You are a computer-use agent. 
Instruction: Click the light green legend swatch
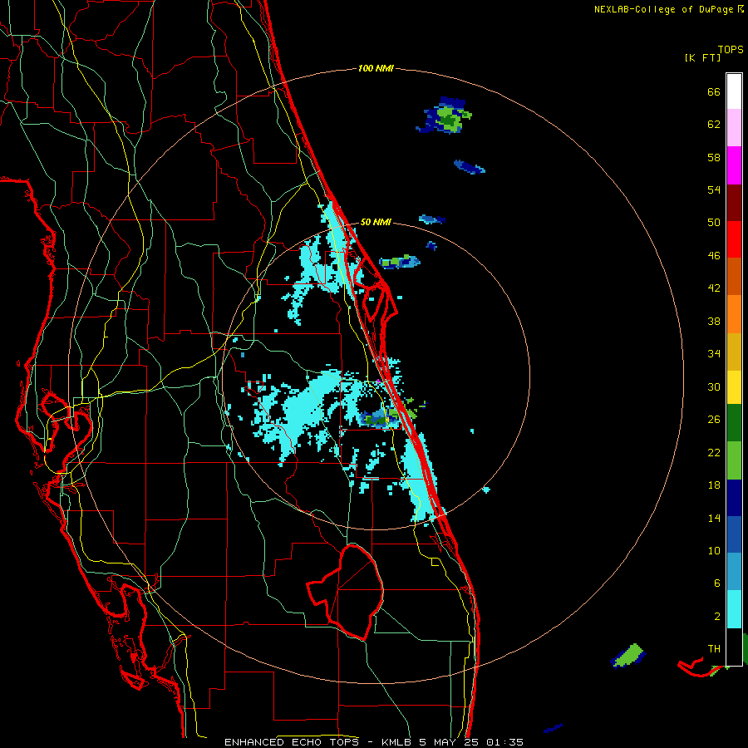tap(734, 460)
